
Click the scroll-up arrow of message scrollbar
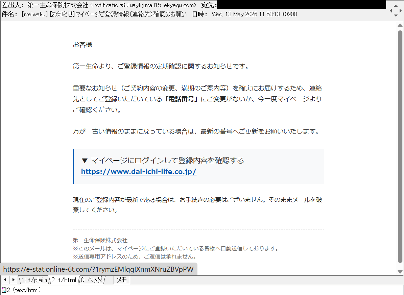pos(400,25)
